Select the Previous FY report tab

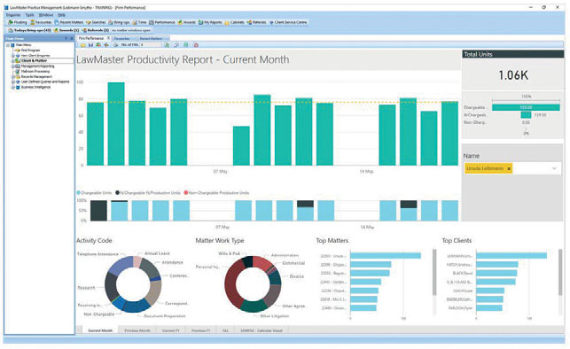pos(200,330)
